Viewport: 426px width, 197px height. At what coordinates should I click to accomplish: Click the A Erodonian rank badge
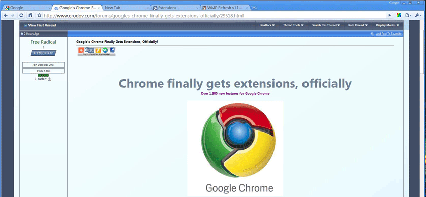(43, 53)
